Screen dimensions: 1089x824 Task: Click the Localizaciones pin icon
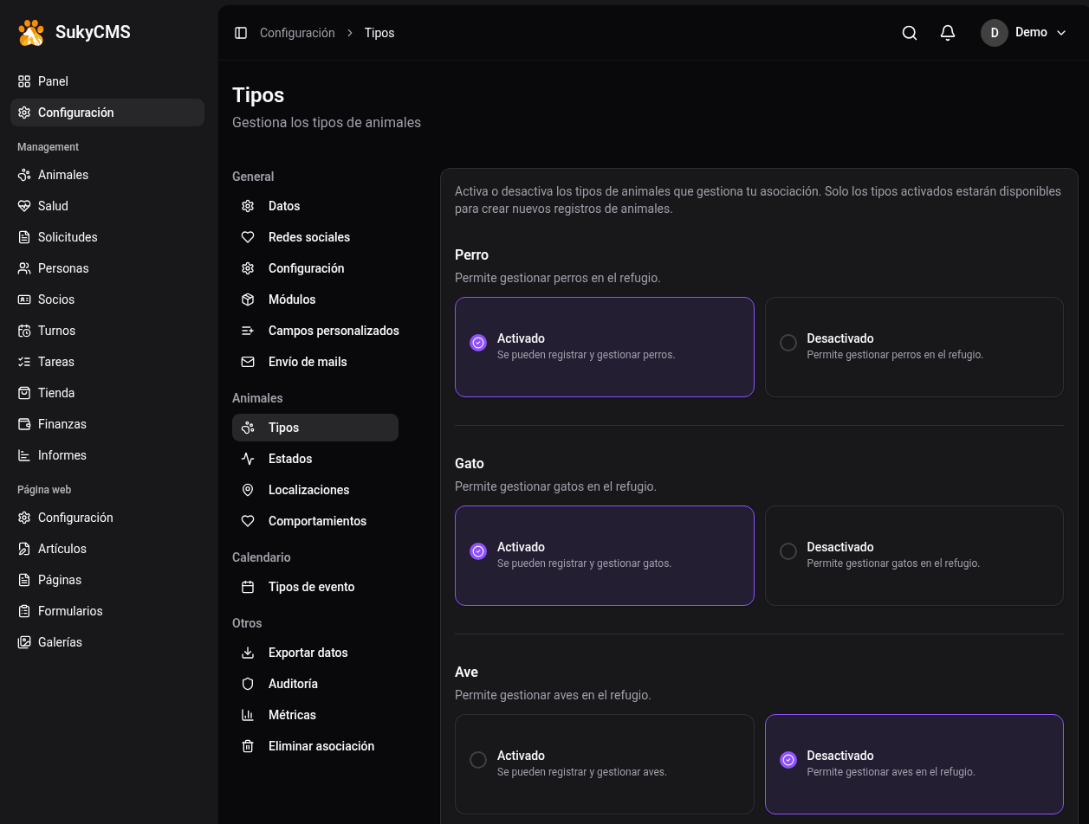[248, 490]
